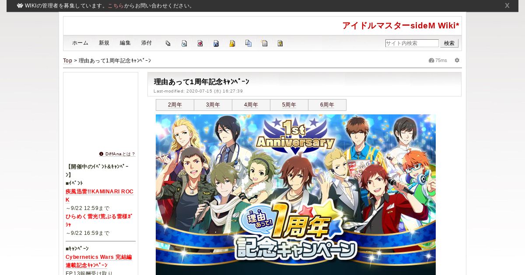This screenshot has height=275, width=525.
Task: Click the page reload icon with blue arrow
Action: [x=184, y=43]
